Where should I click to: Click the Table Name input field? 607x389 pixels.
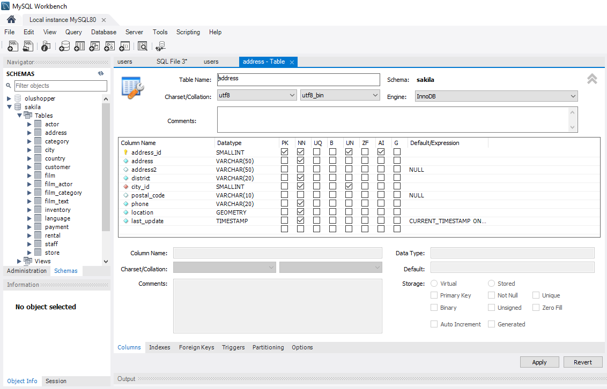[x=299, y=80]
